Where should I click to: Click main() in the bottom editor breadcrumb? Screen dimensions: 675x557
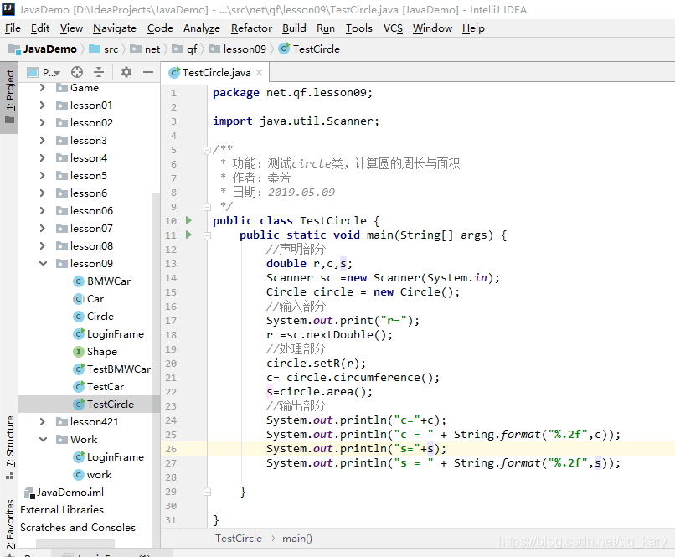tap(297, 539)
